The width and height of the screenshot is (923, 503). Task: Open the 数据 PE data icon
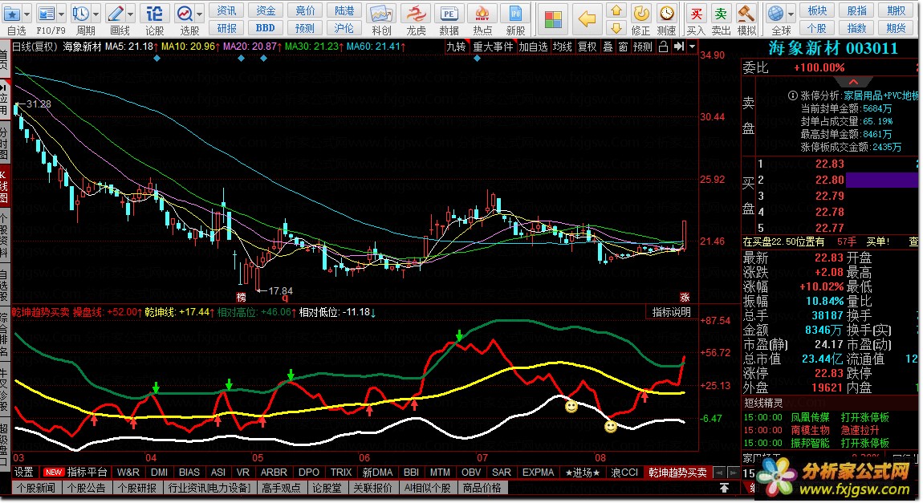pyautogui.click(x=449, y=14)
